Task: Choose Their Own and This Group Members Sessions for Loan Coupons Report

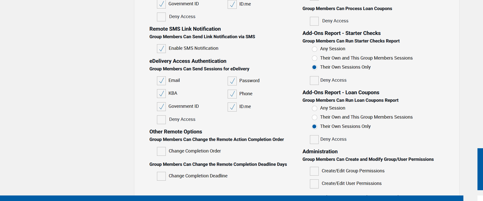Action: pos(314,117)
